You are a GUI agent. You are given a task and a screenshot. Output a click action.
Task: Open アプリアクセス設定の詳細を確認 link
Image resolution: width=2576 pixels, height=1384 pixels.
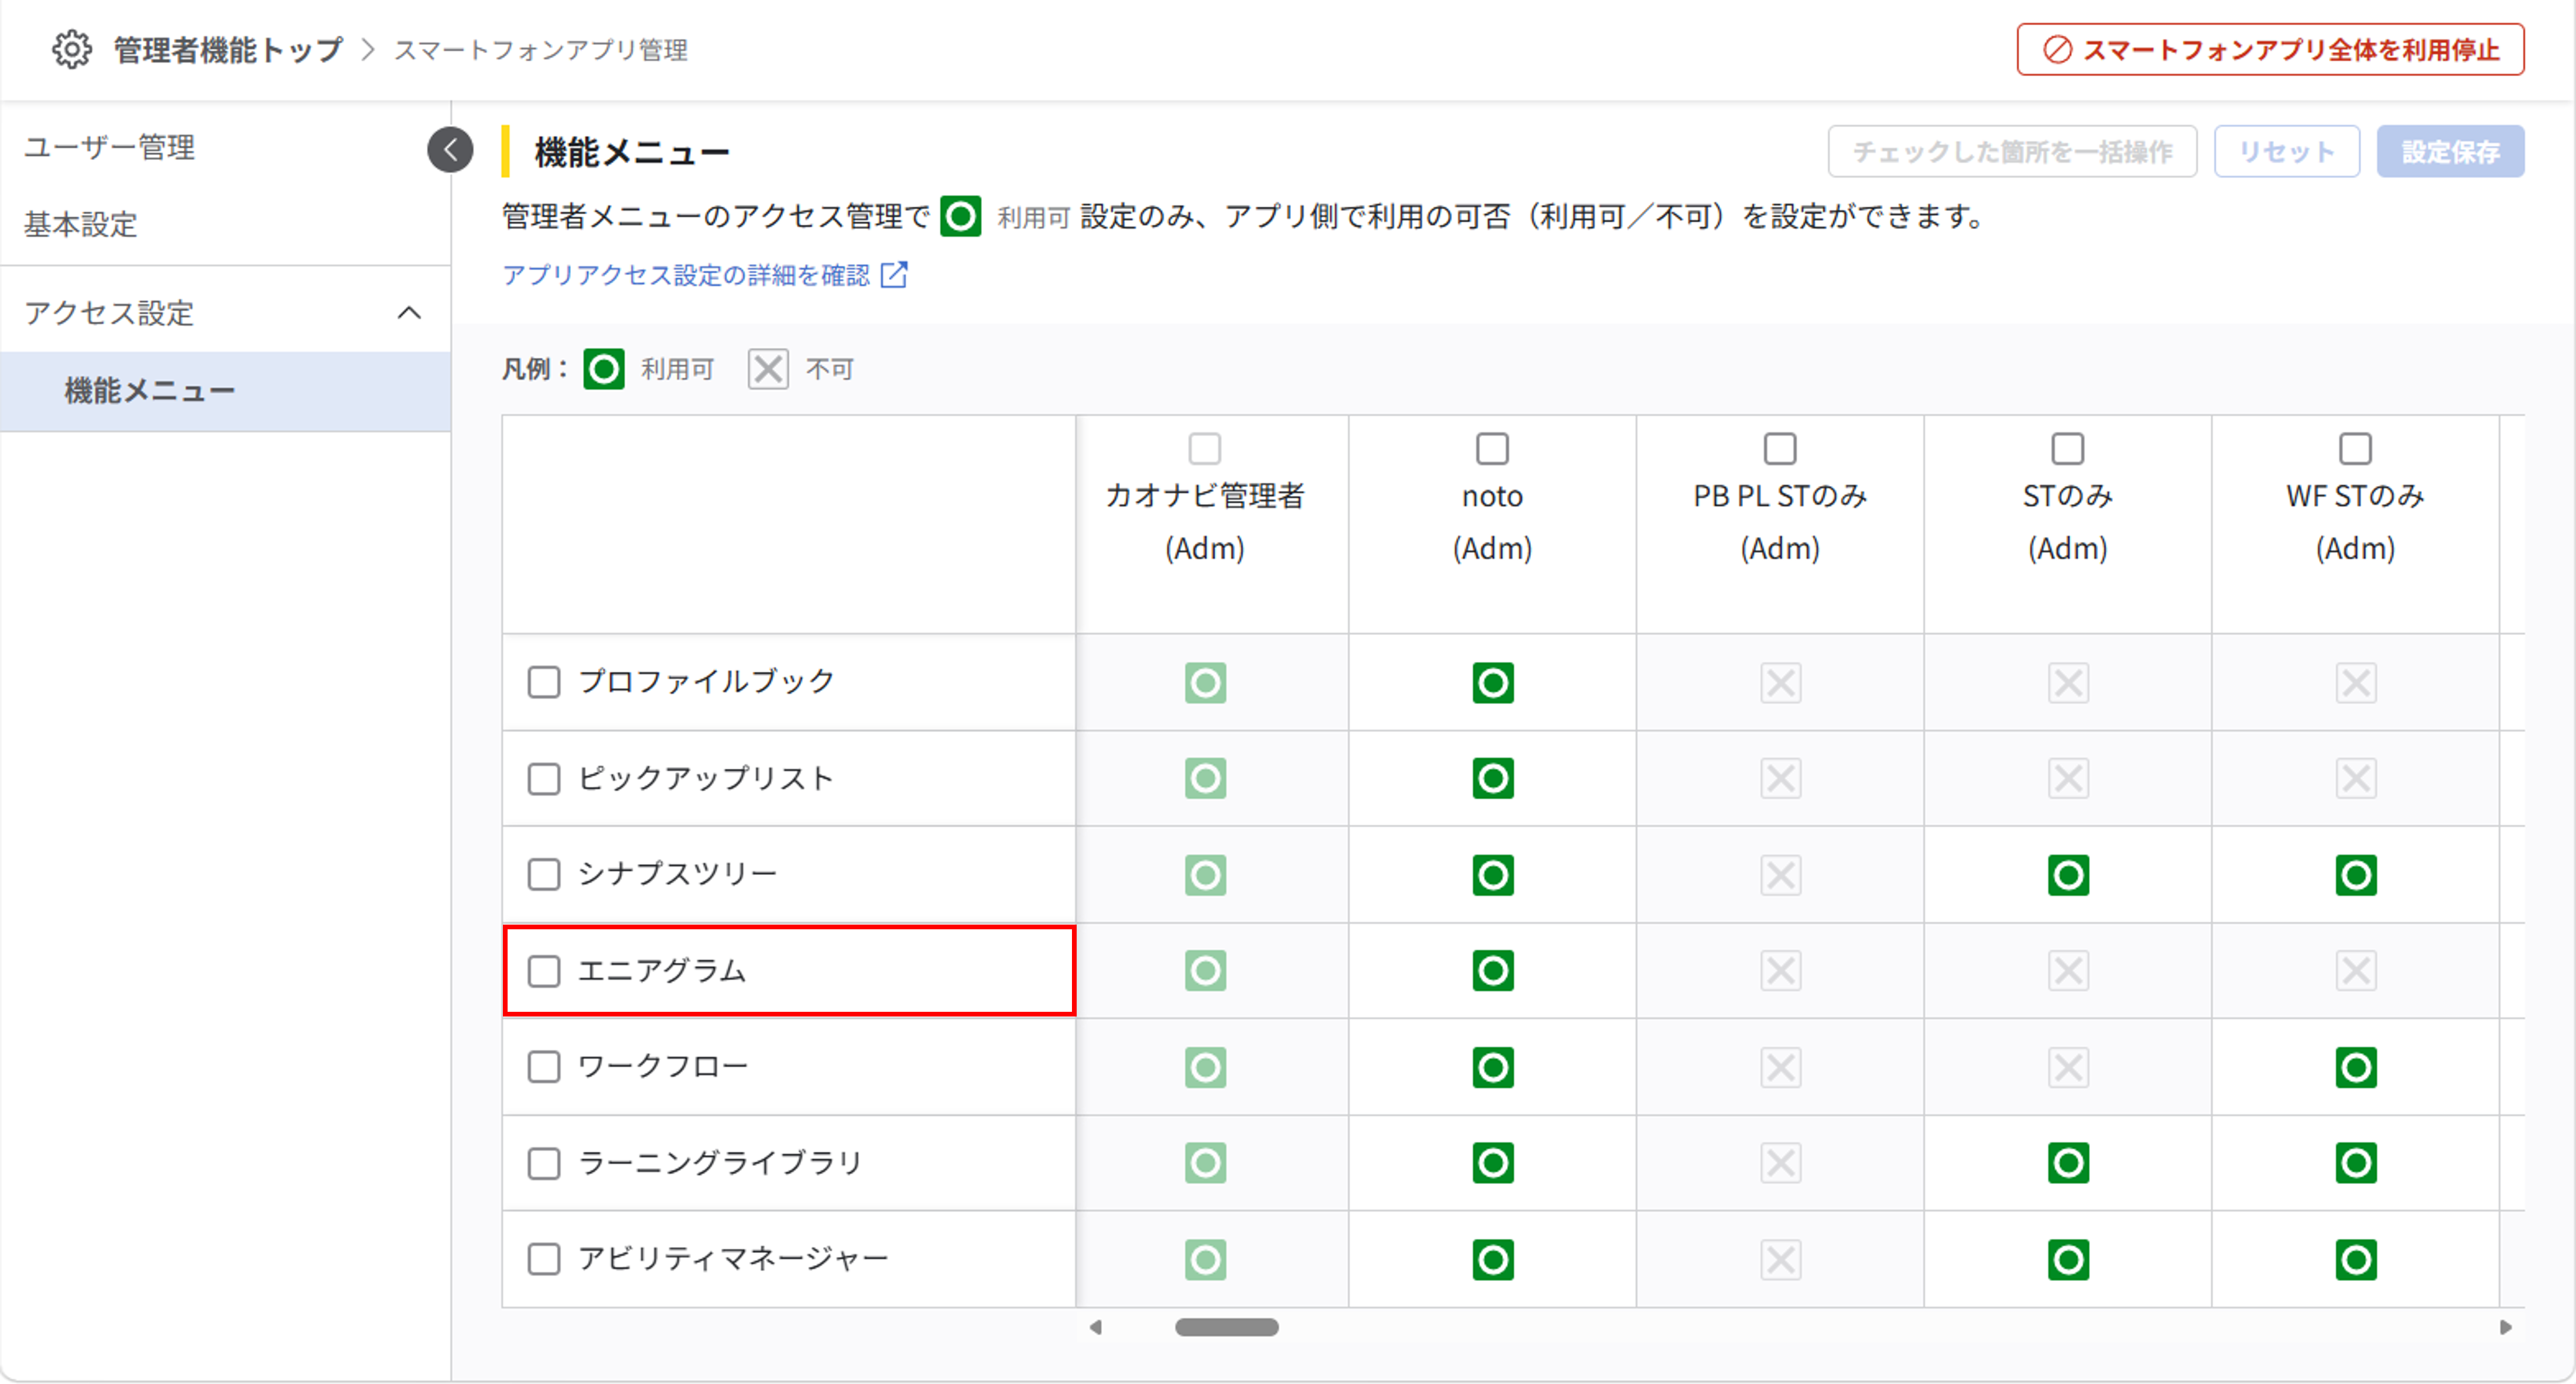[686, 275]
